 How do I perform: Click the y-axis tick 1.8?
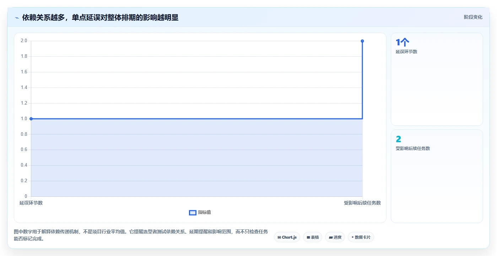point(24,56)
